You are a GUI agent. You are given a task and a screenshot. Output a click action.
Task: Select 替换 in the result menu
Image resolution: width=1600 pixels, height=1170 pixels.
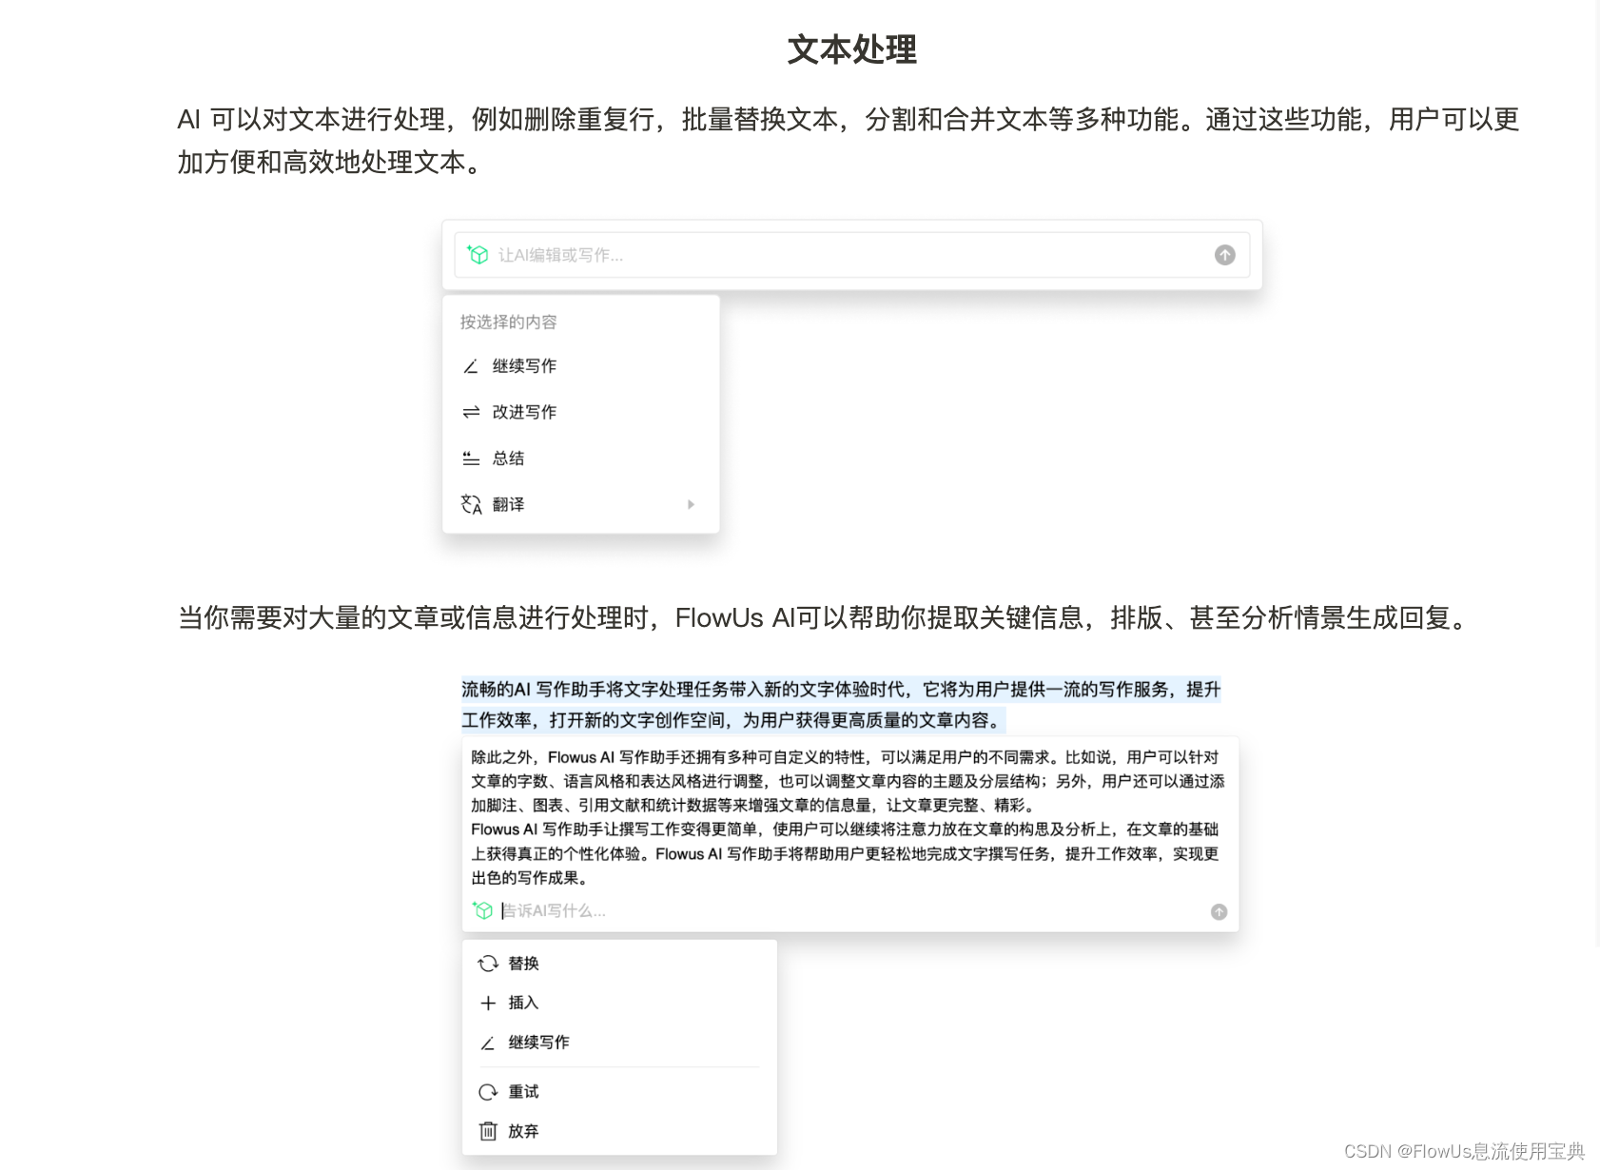pos(523,964)
